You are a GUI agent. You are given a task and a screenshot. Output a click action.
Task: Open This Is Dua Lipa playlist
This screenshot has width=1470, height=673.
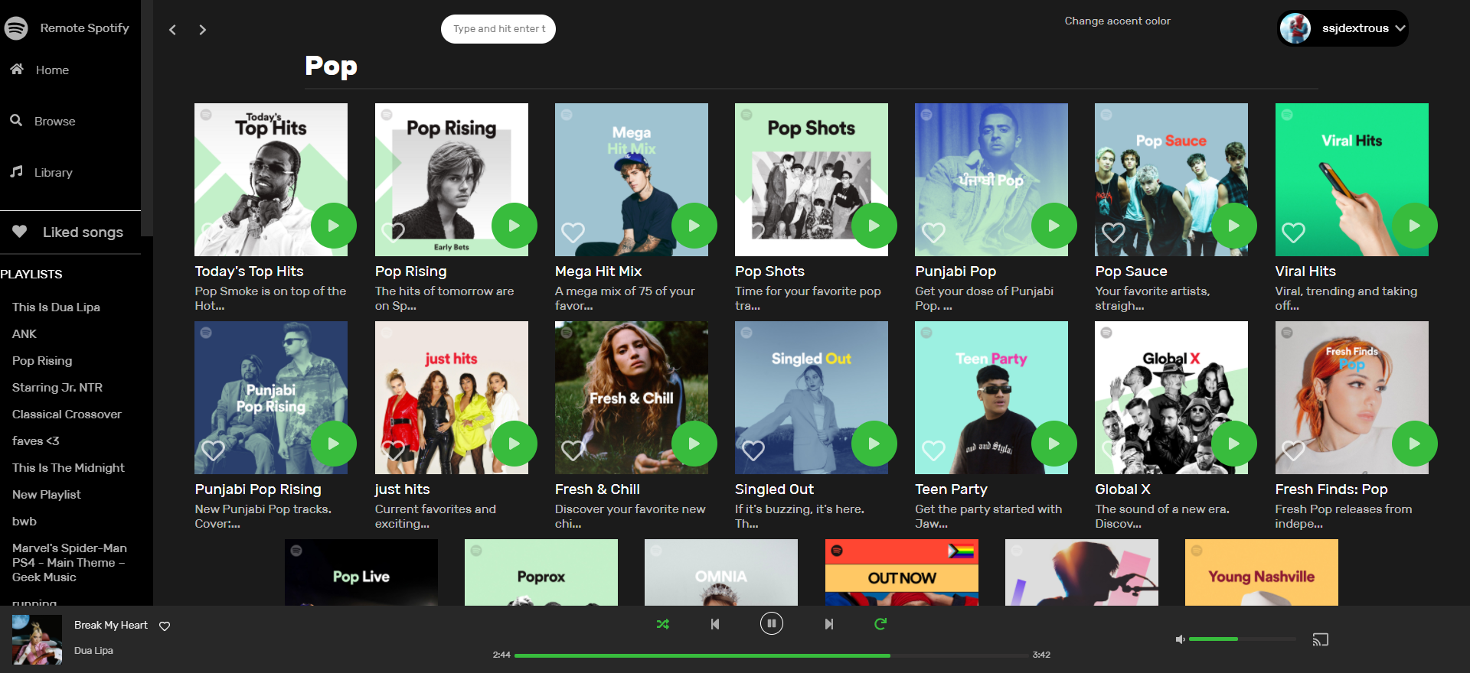pos(56,307)
